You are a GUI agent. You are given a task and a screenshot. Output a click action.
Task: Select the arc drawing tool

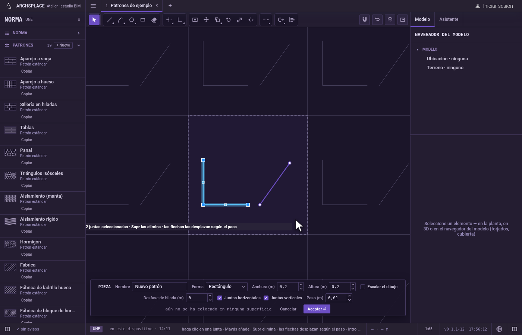[x=120, y=20]
